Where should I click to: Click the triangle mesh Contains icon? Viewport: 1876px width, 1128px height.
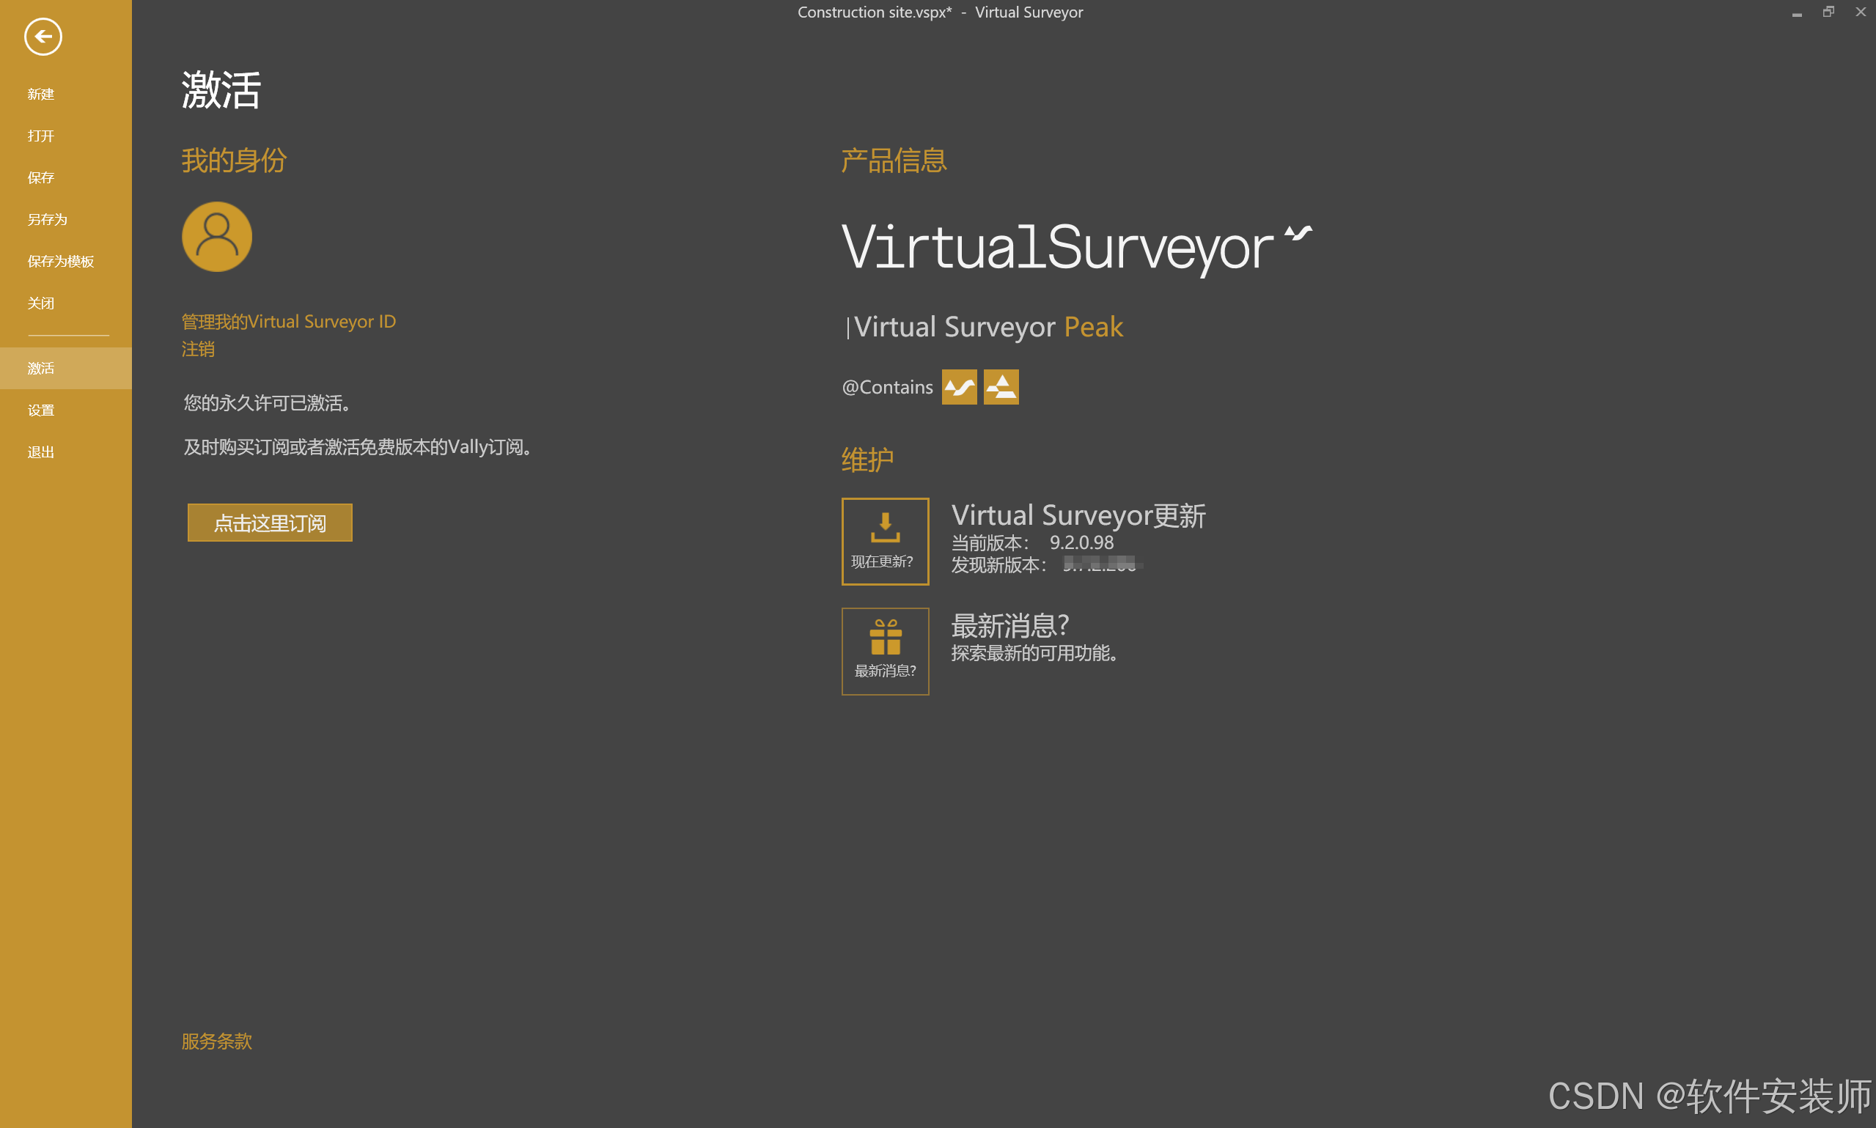click(x=1001, y=387)
